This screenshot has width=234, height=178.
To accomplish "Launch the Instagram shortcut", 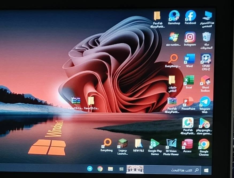I will (190, 39).
